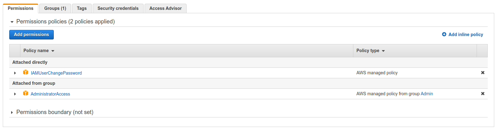Click the Add permissions button
497x135 pixels.
(32, 35)
